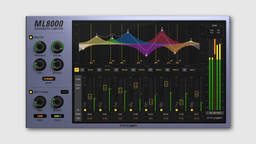Toggle band 2 IN switch
Screen dimensions: 256x144
click(x=100, y=110)
